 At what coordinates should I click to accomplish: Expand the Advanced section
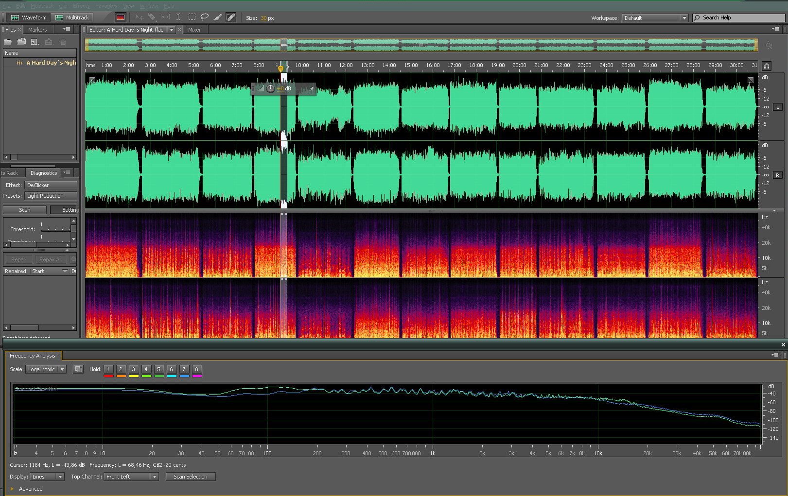point(12,489)
